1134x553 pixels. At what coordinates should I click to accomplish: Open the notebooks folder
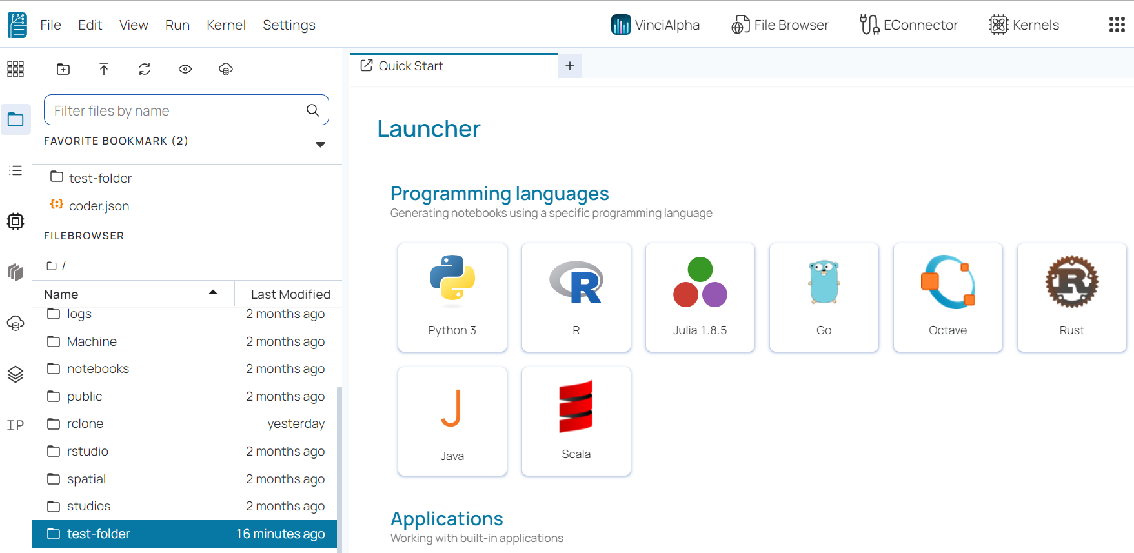point(185,369)
